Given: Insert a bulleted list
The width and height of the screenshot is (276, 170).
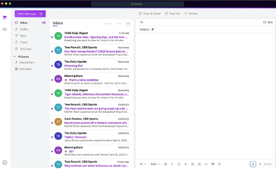Looking at the screenshot, I should click(192, 164).
